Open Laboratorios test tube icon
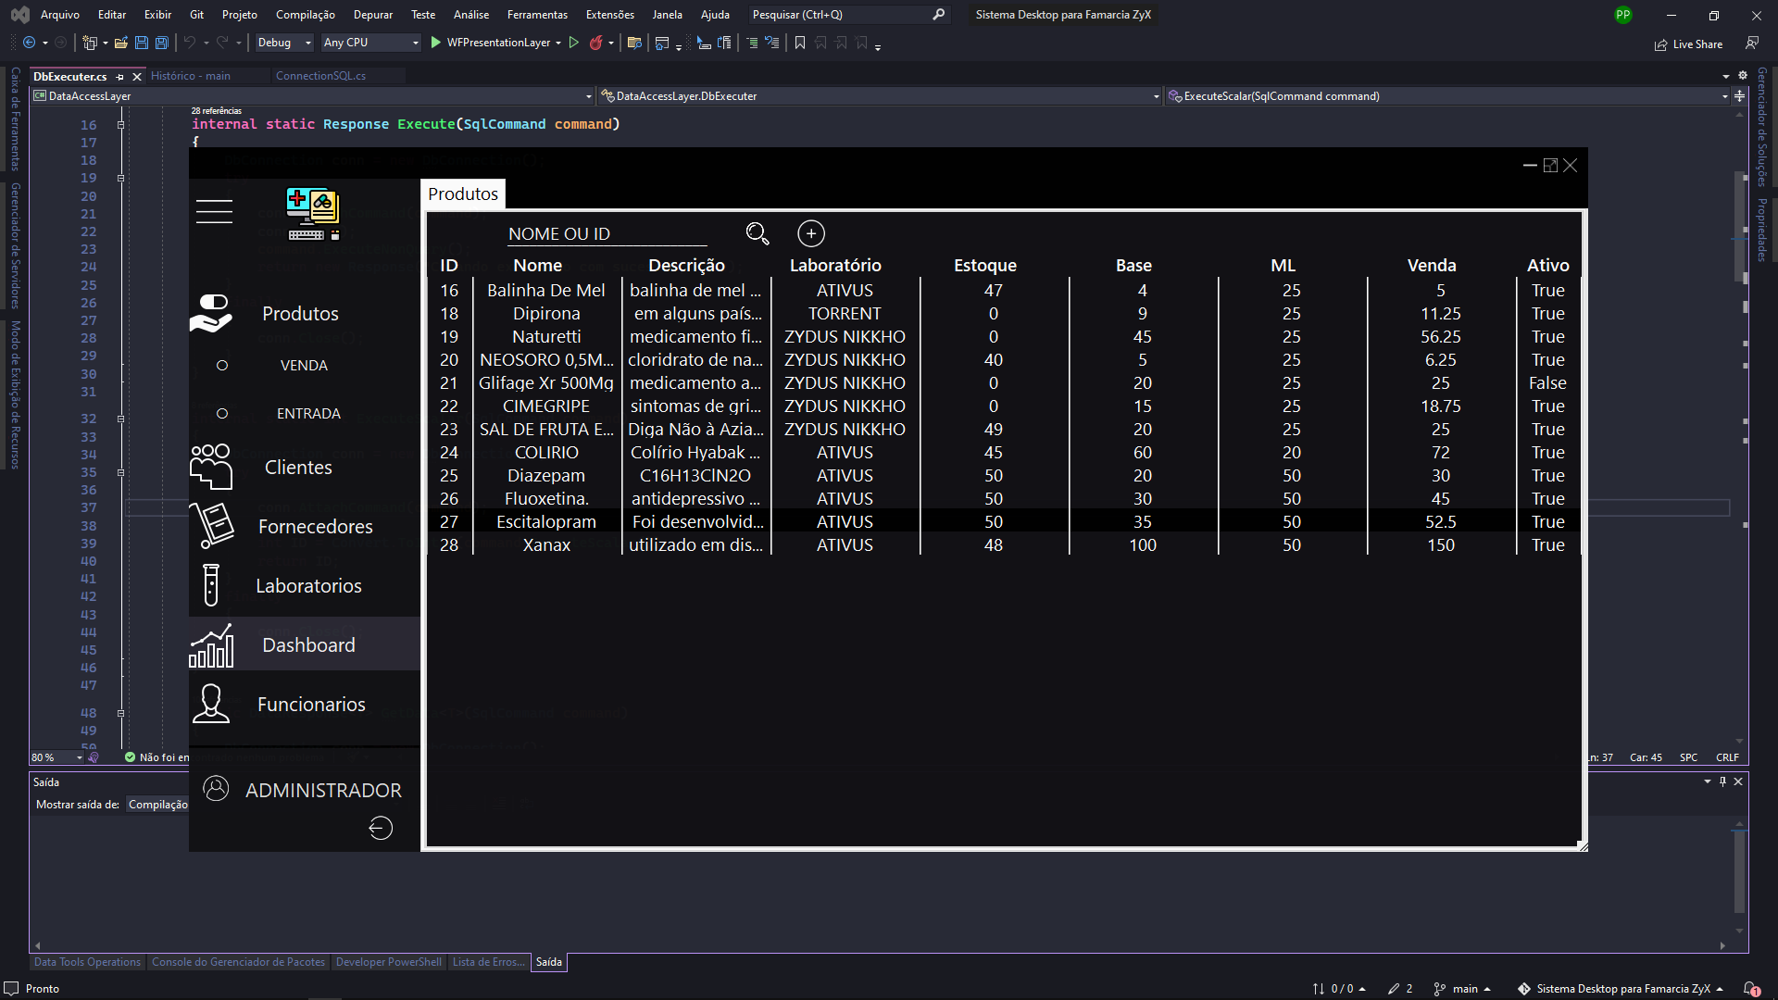1778x1000 pixels. click(211, 585)
